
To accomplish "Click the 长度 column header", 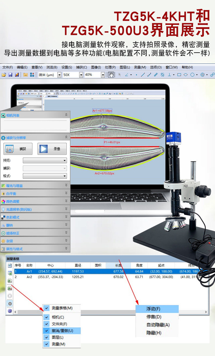I will [118, 265].
